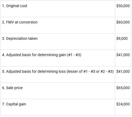The image size is (132, 117).
Task: Click the '7. Capital gain' label
Action: tap(14, 104)
